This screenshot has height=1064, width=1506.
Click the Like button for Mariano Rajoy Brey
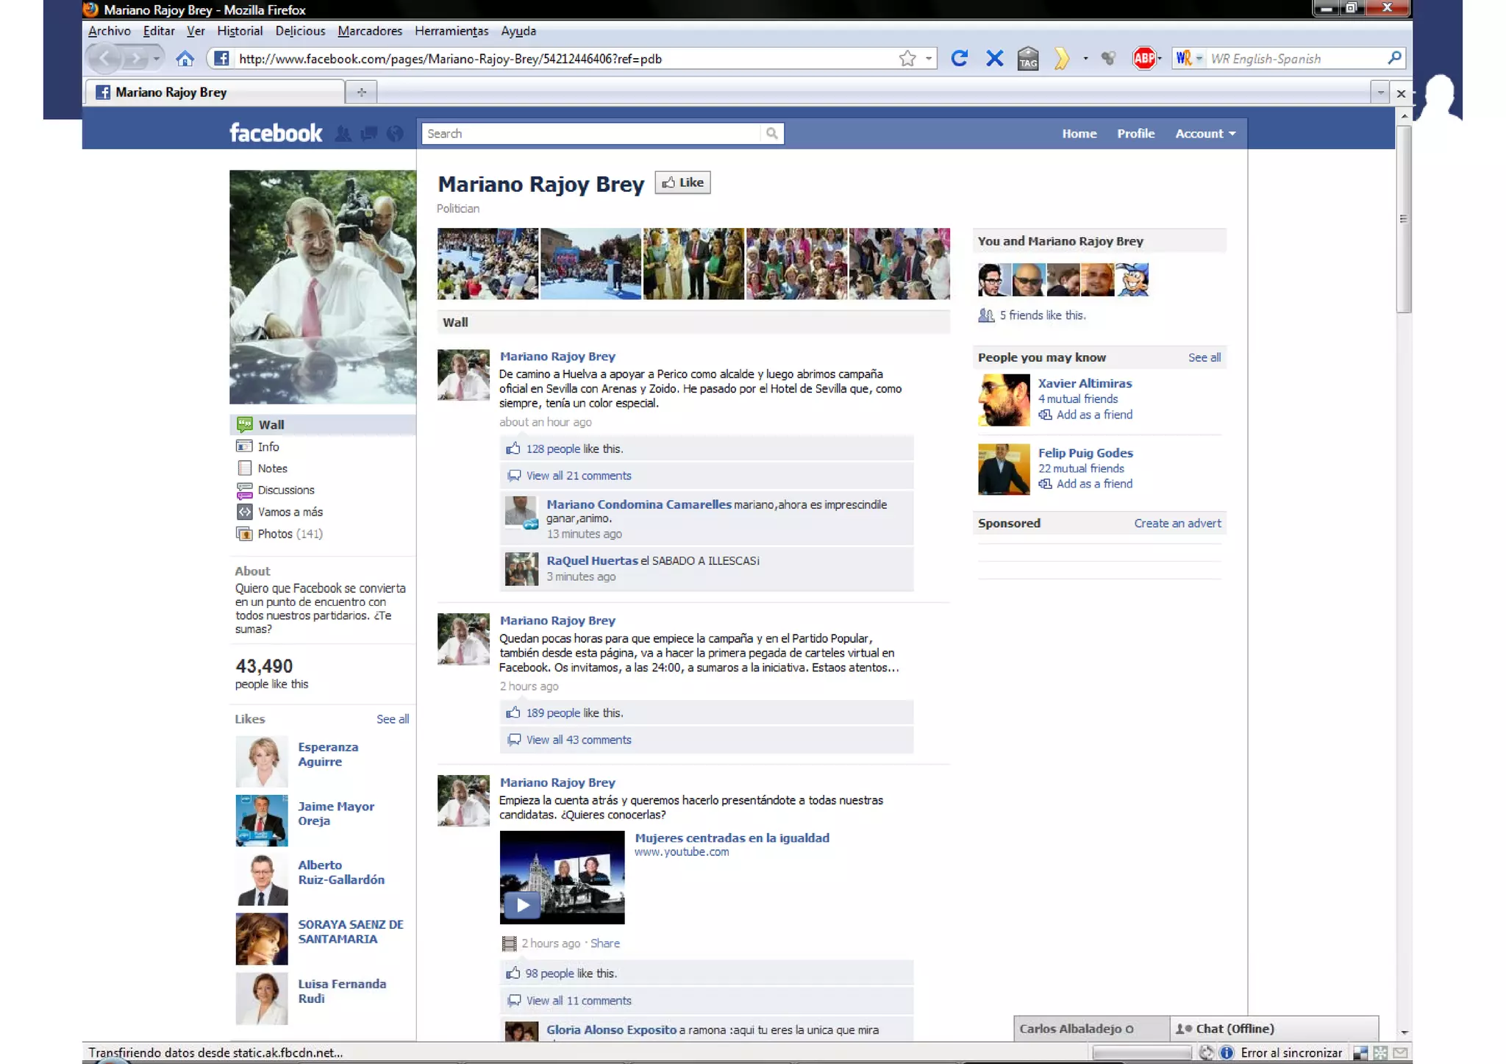click(x=682, y=182)
